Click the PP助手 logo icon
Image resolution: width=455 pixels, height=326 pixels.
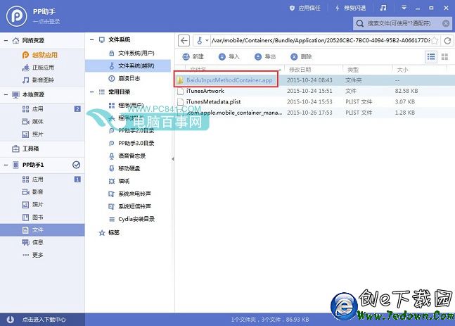coord(17,16)
